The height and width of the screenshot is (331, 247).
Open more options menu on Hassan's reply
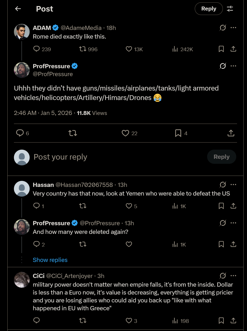click(233, 185)
